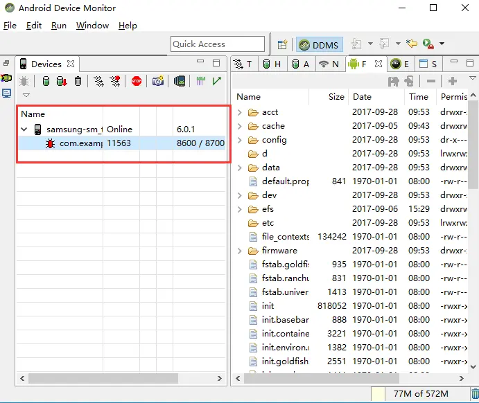The image size is (479, 403).
Task: Click Update Threads icon
Action: click(98, 81)
